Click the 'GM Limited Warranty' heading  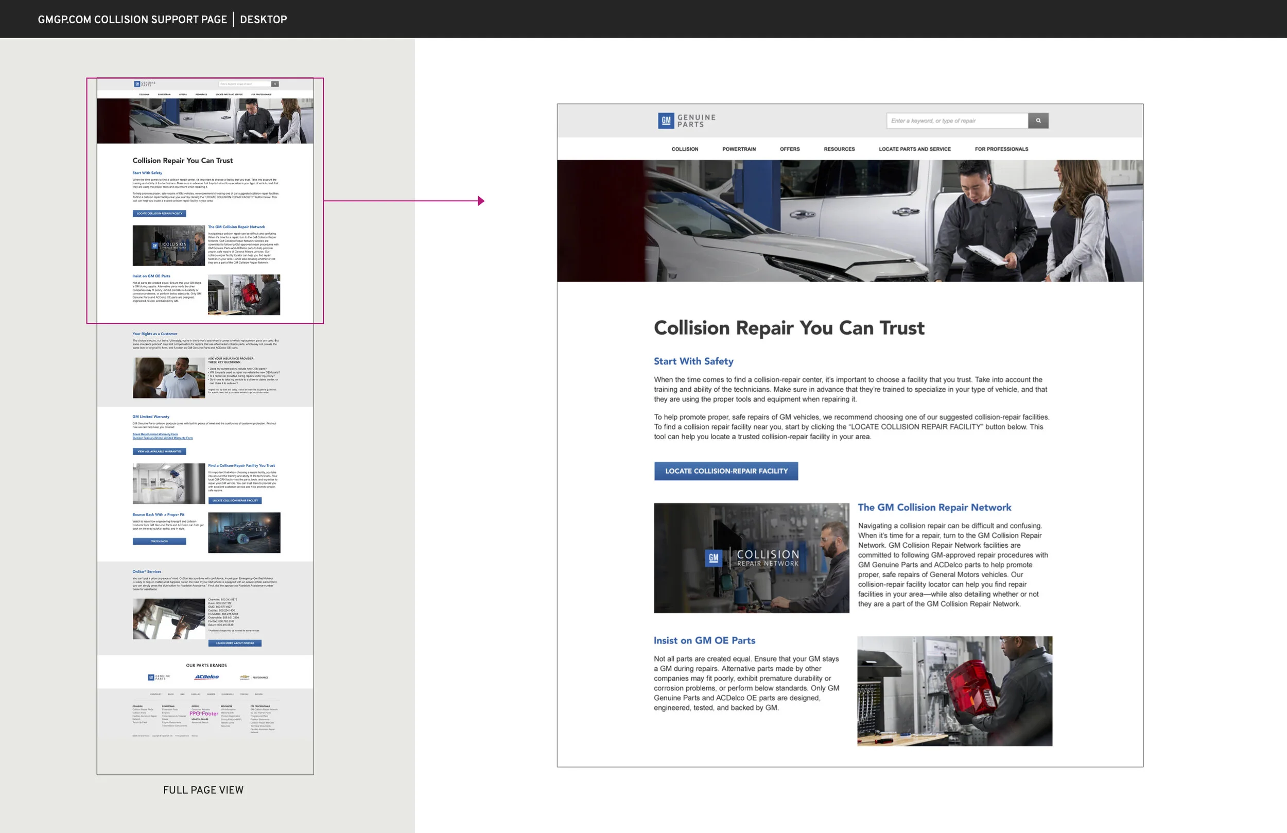coord(151,416)
